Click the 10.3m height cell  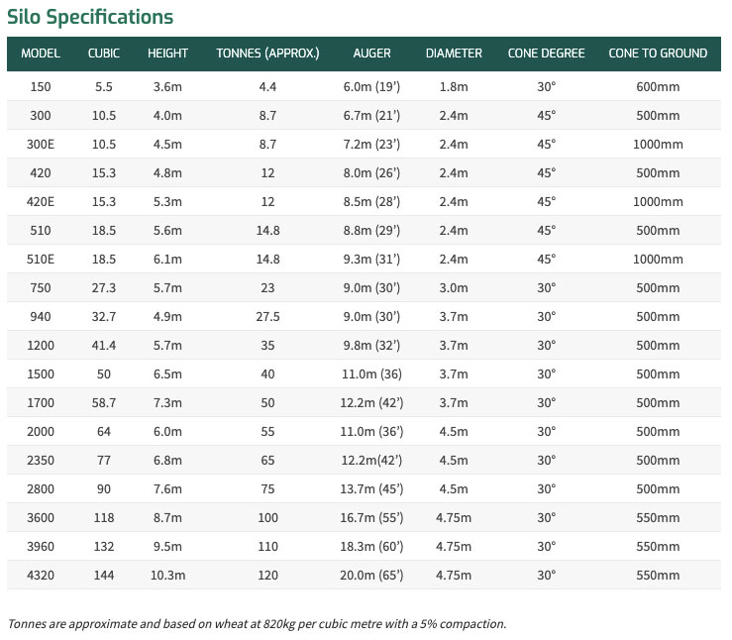click(168, 576)
